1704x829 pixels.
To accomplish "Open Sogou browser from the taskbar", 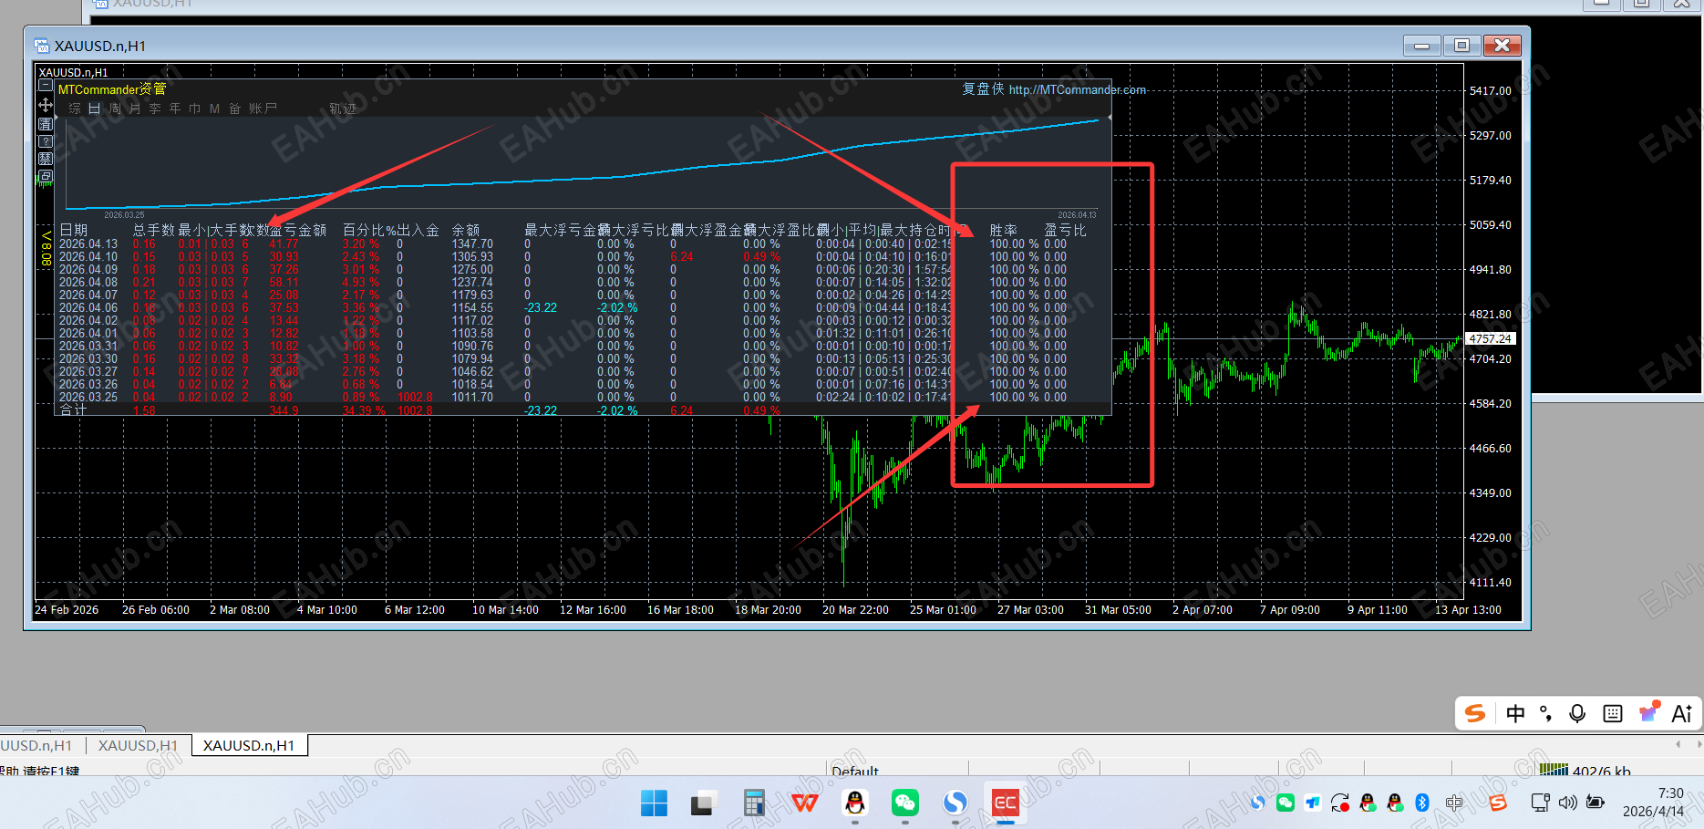I will [955, 803].
